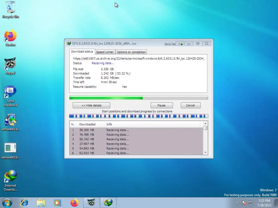Select the idman641b installer with shield icon

[x=11, y=122]
